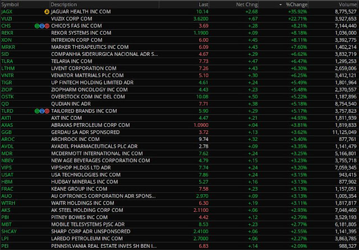The width and height of the screenshot is (359, 250).
Task: Select the QD symbol
Action: (5, 104)
